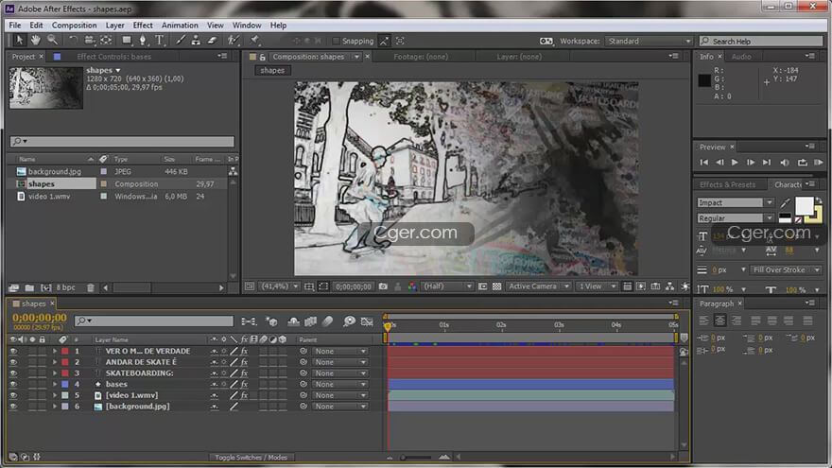
Task: Toggle fx switch on [video 1.wmv] layer
Action: click(244, 395)
